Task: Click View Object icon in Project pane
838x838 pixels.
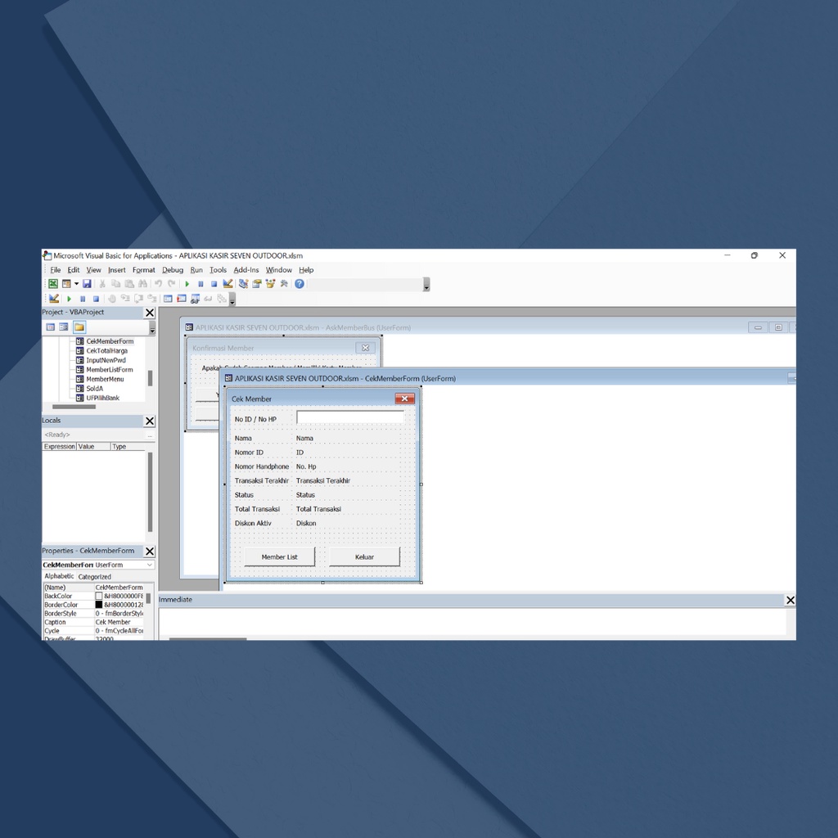Action: tap(64, 327)
